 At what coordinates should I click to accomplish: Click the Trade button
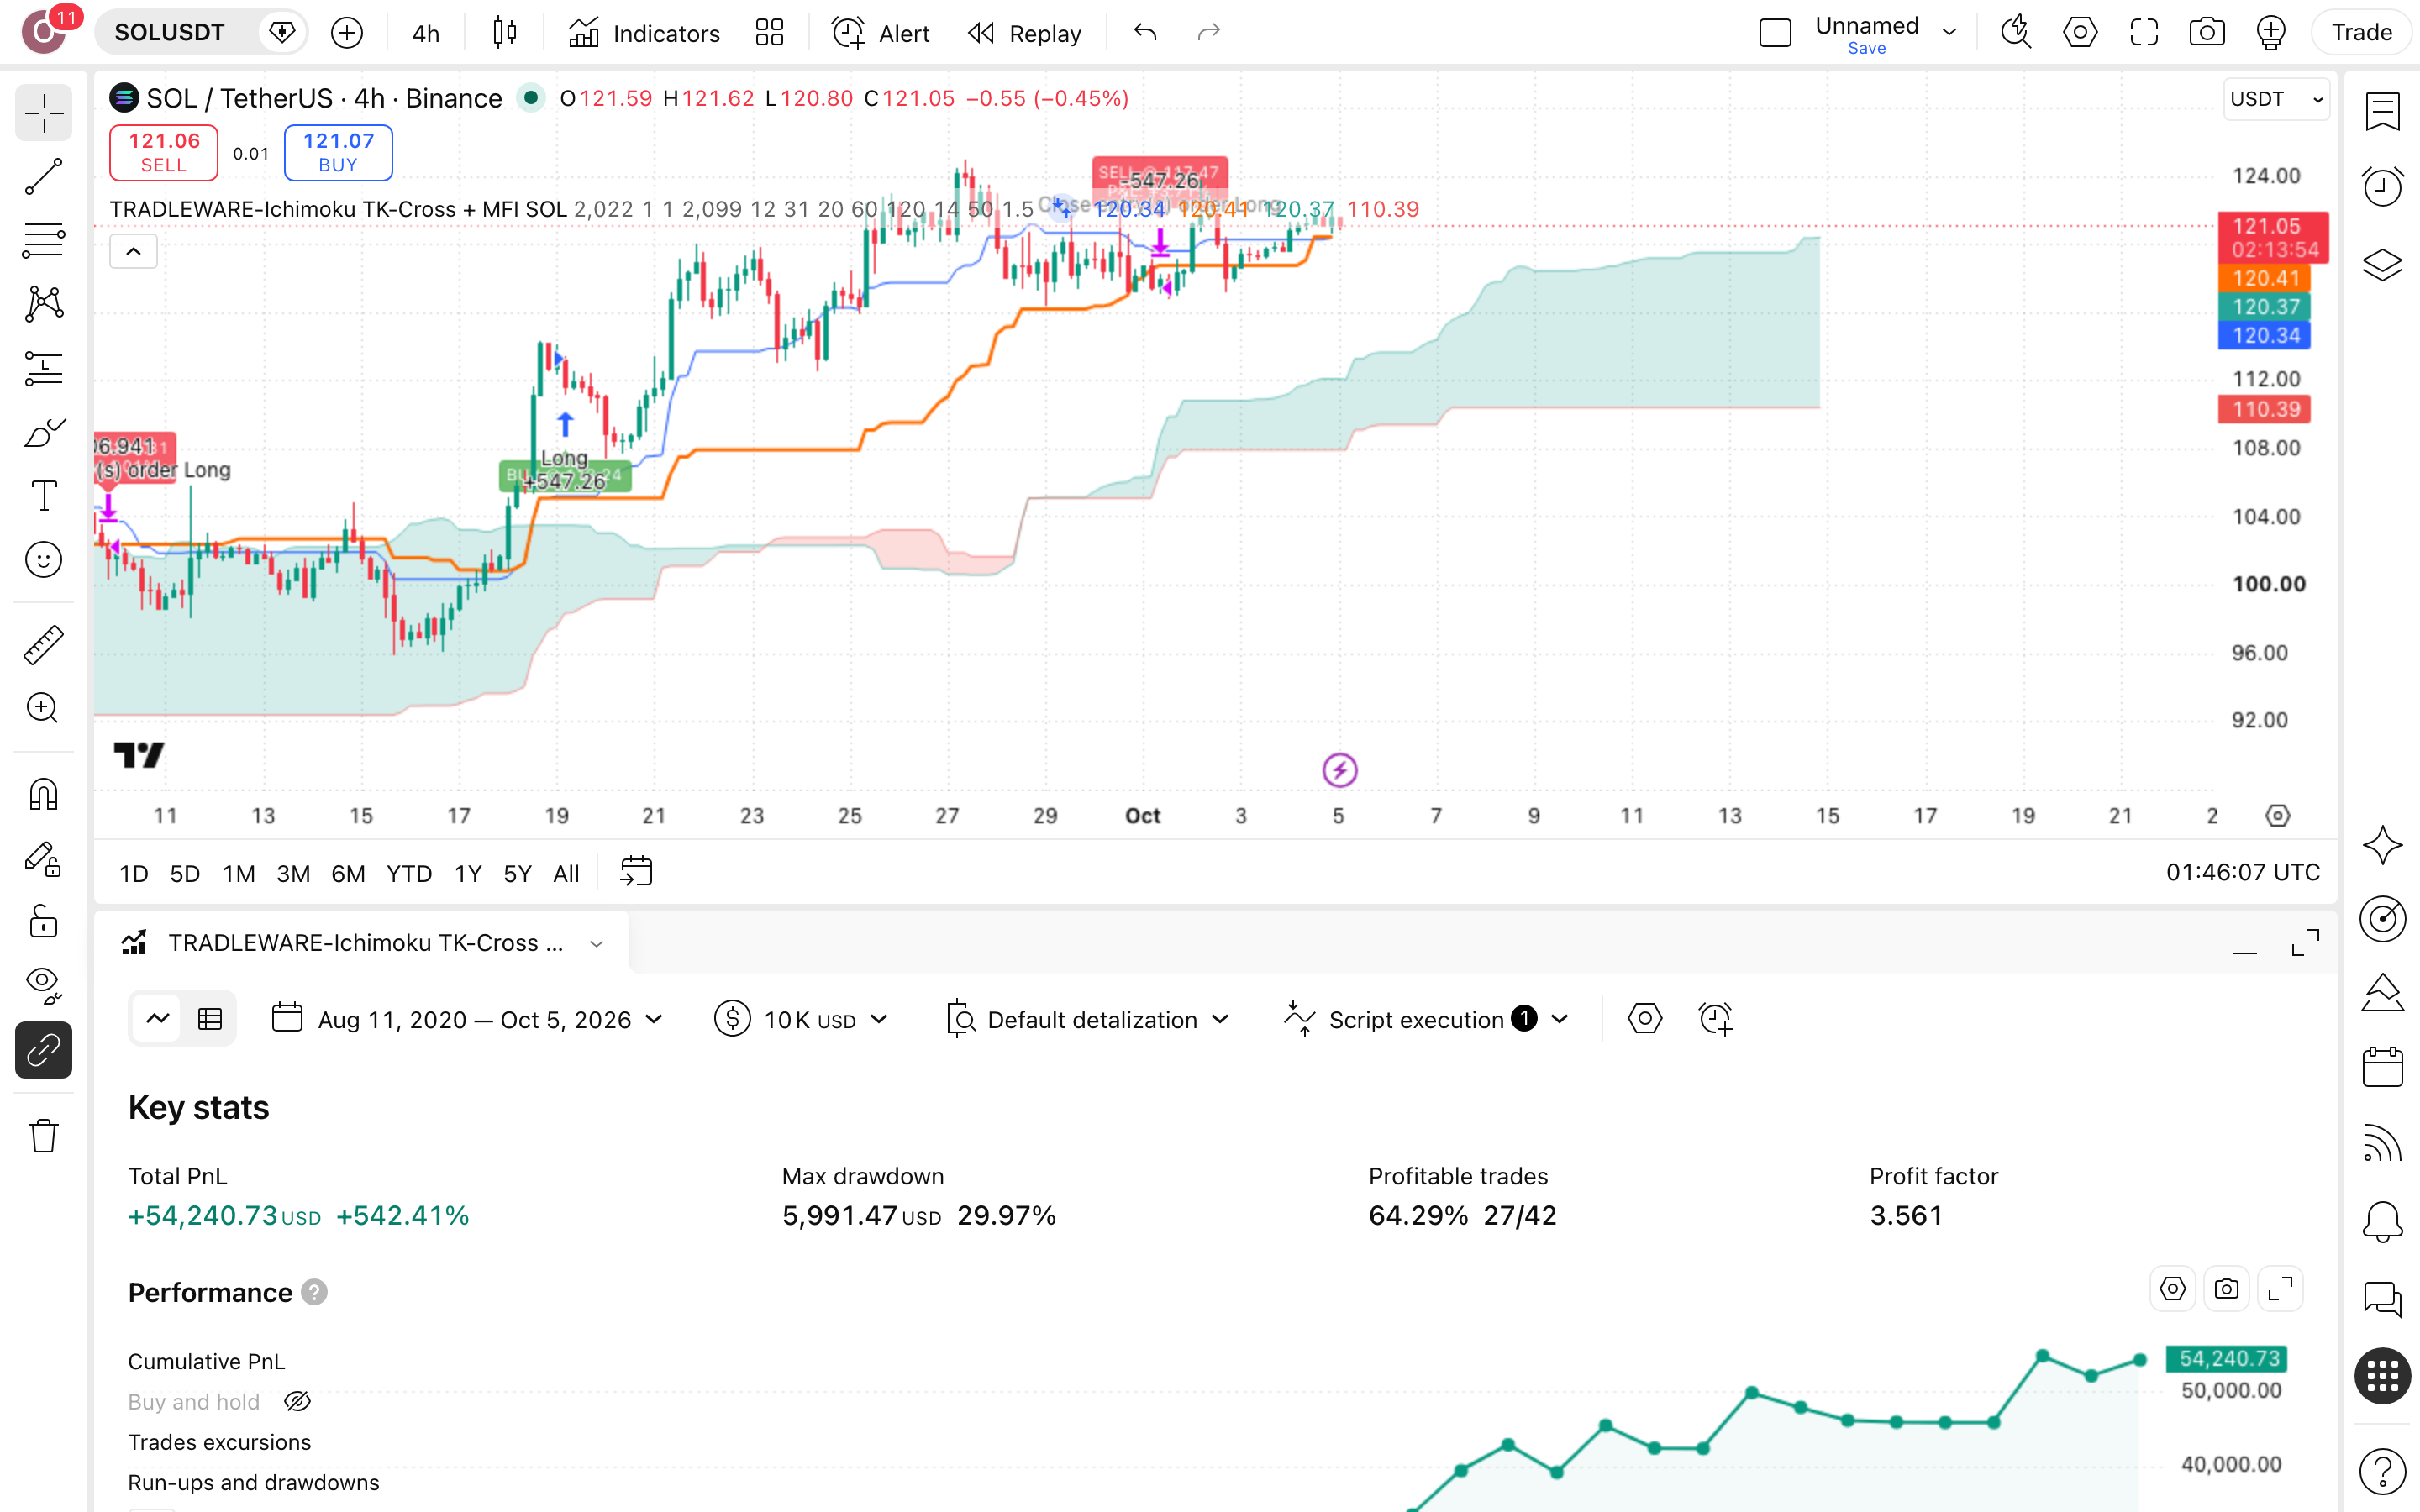(x=2361, y=33)
